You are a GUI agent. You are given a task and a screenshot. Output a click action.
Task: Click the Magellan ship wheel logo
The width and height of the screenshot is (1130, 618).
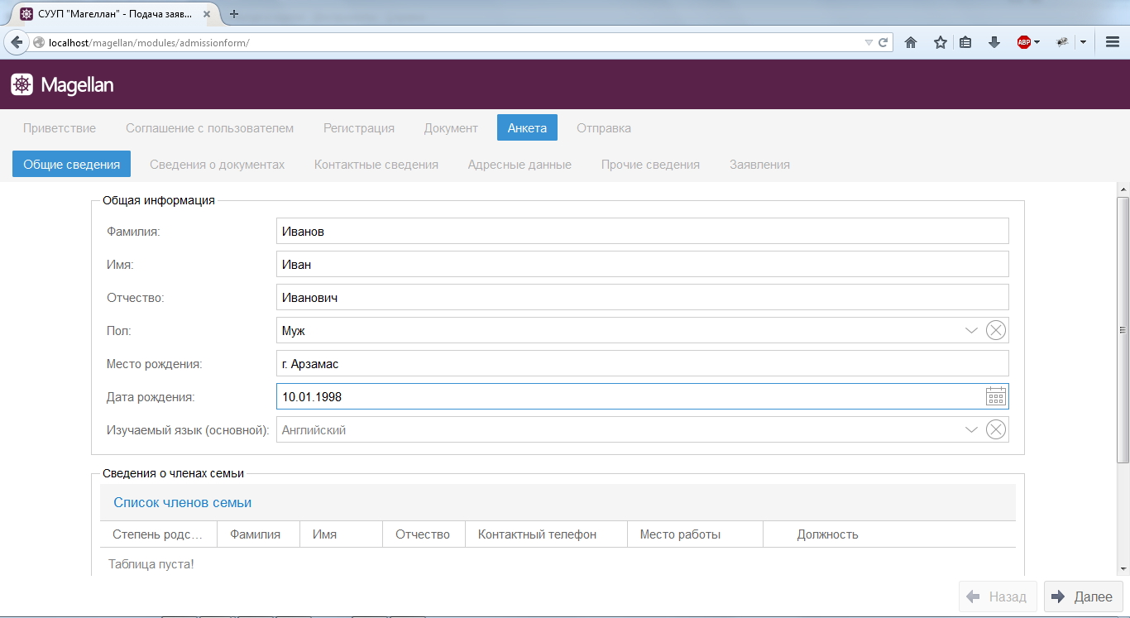[22, 84]
